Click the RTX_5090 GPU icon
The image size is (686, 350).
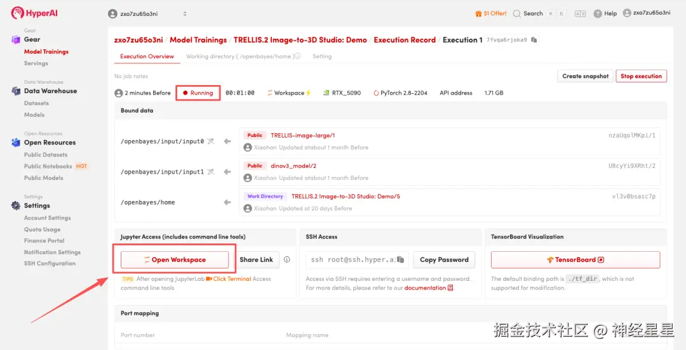click(326, 93)
